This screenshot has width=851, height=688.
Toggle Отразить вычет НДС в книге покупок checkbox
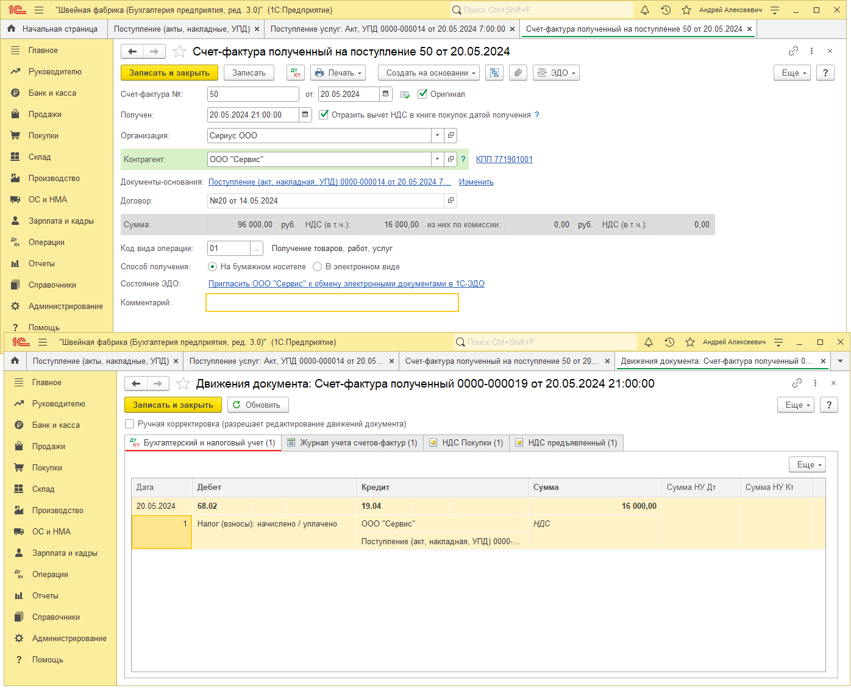coord(324,115)
